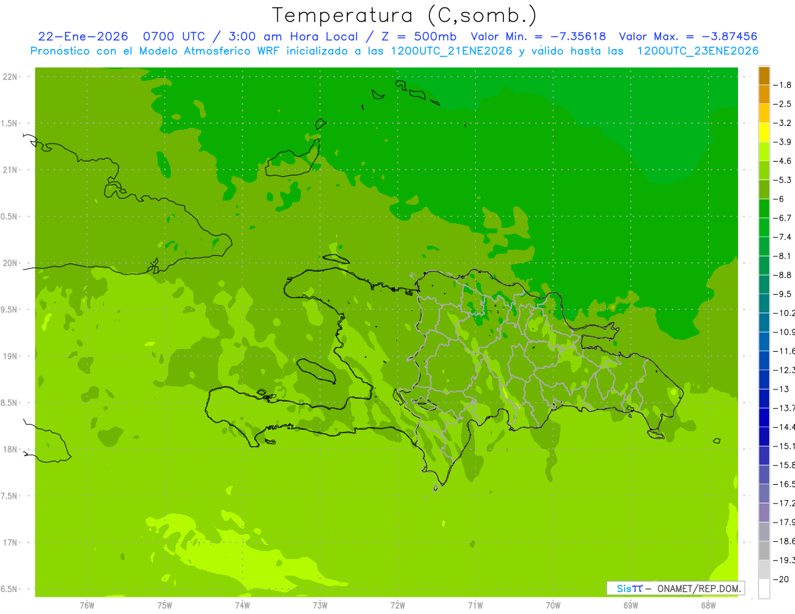Click the '-16.5' colorbar value
Image resolution: width=795 pixels, height=614 pixels.
coord(784,484)
